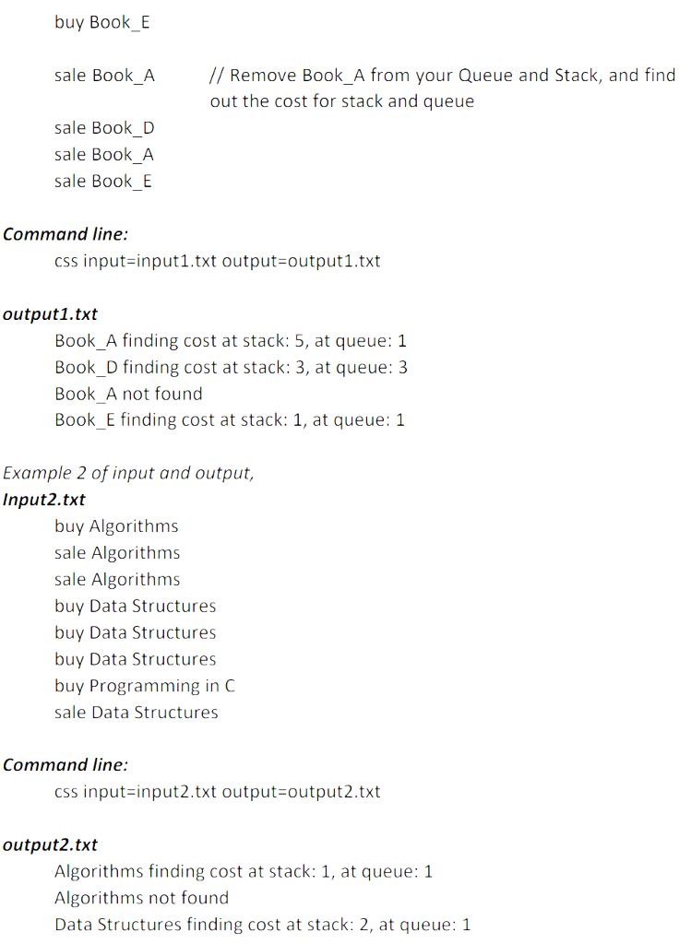Click 'Example 2 of input and output' text
The height and width of the screenshot is (944, 691).
point(128,473)
